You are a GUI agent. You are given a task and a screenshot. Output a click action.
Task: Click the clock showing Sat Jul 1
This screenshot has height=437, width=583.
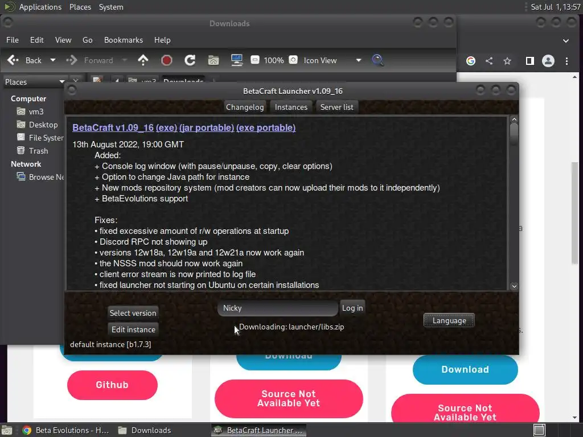pos(556,7)
